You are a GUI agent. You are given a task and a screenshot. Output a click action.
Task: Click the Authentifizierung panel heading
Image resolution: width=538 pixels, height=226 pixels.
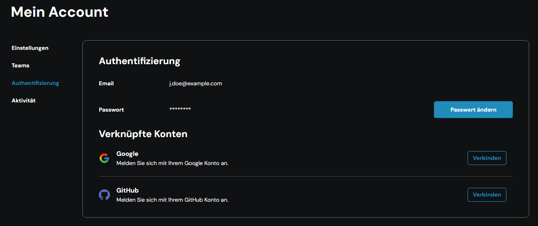point(140,61)
